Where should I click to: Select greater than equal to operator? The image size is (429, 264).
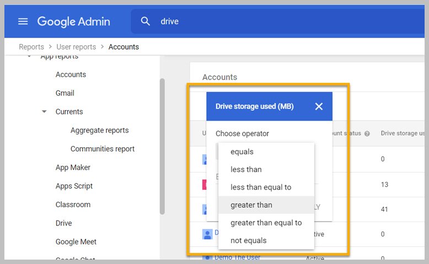click(x=266, y=223)
